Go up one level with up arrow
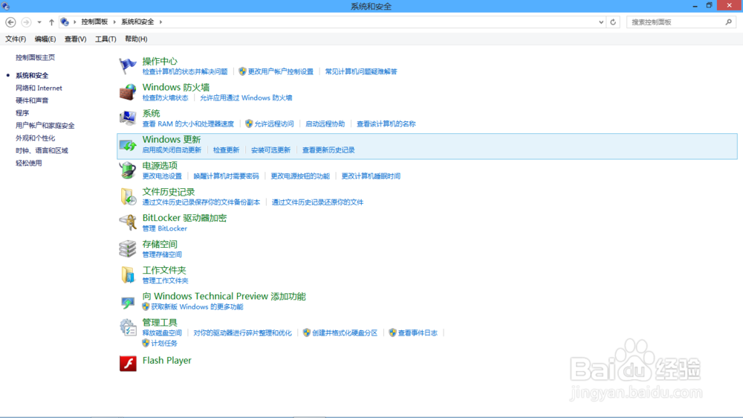 (51, 22)
